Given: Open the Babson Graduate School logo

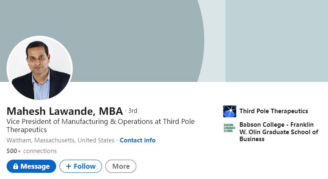Looking at the screenshot, I should (229, 128).
